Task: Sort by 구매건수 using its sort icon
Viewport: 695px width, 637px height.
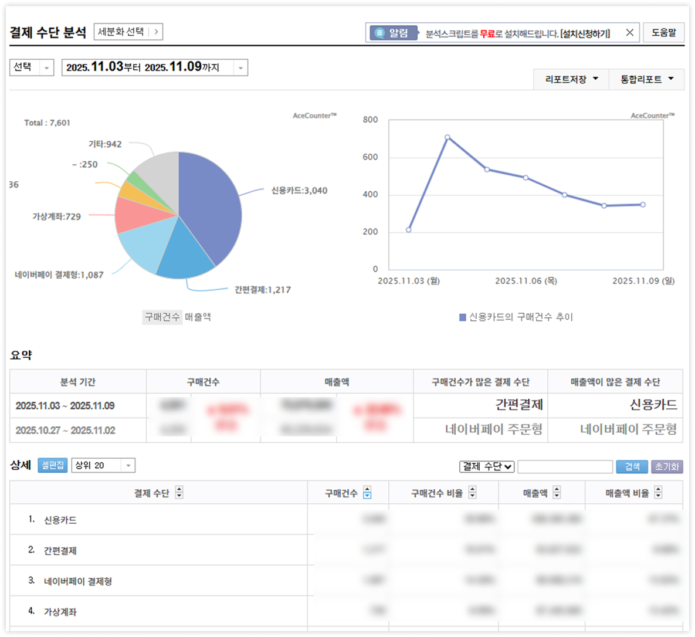Action: click(367, 493)
